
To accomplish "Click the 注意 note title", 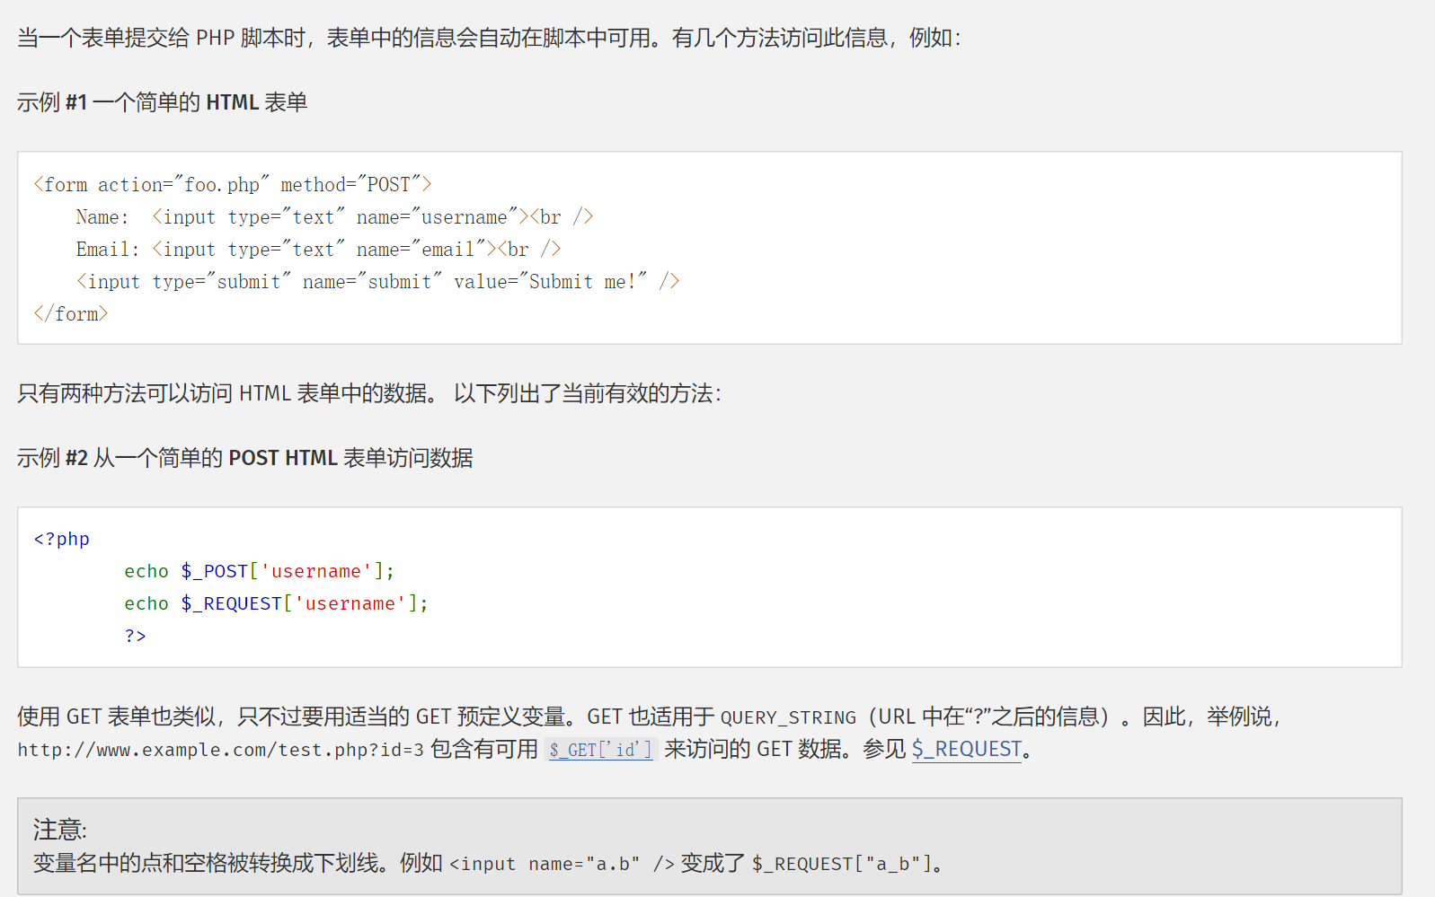I will coord(59,829).
